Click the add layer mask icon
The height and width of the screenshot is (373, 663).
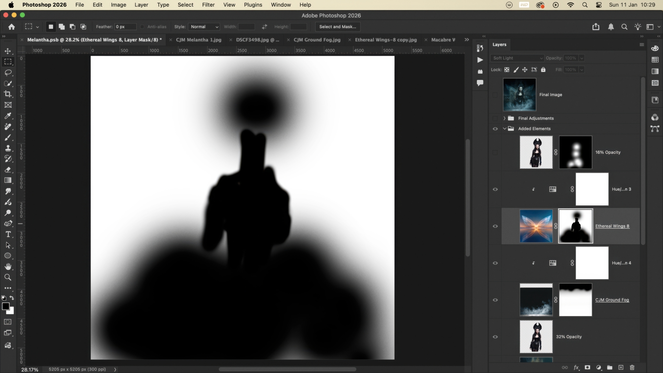(587, 367)
